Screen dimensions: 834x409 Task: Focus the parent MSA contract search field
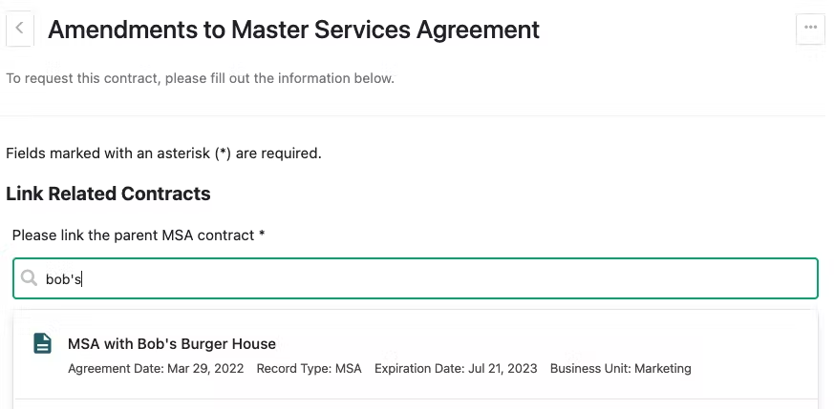416,278
